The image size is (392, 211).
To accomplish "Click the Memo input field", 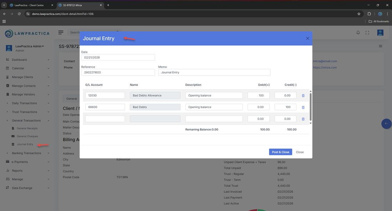I will click(x=214, y=72).
